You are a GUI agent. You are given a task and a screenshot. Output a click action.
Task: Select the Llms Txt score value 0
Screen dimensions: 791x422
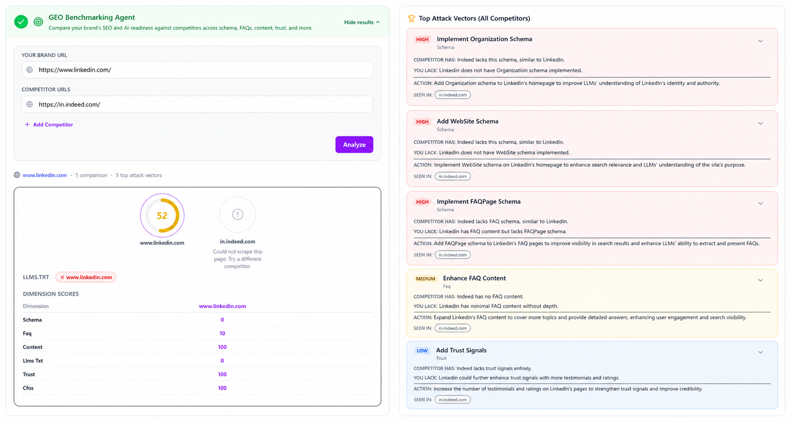point(222,361)
